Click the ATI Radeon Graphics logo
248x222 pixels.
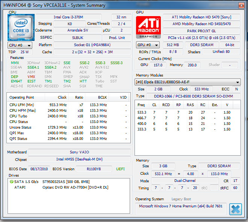pos(148,27)
